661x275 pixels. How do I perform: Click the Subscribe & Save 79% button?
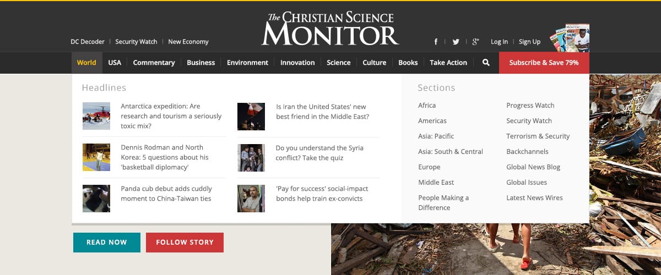click(x=544, y=63)
